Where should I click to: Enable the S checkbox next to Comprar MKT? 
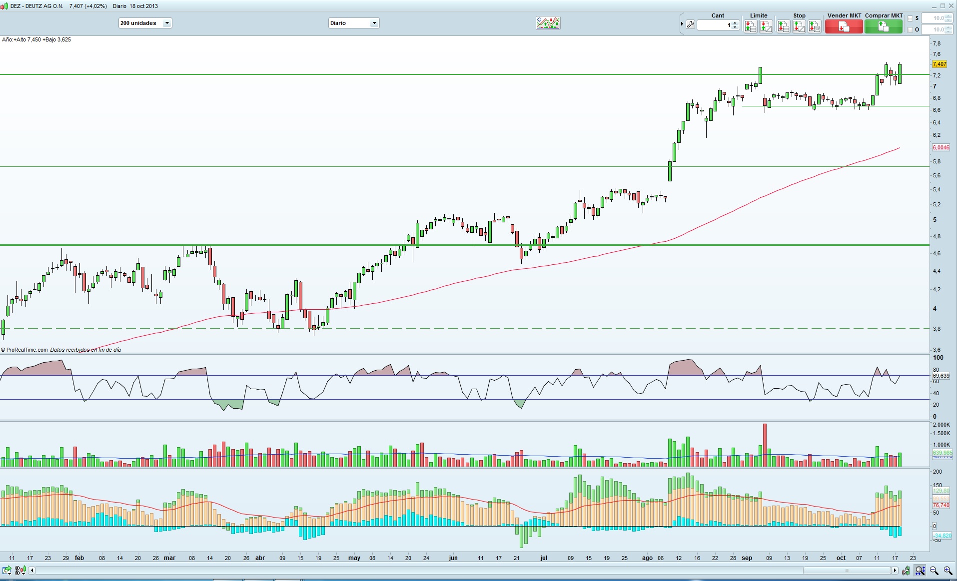click(911, 18)
